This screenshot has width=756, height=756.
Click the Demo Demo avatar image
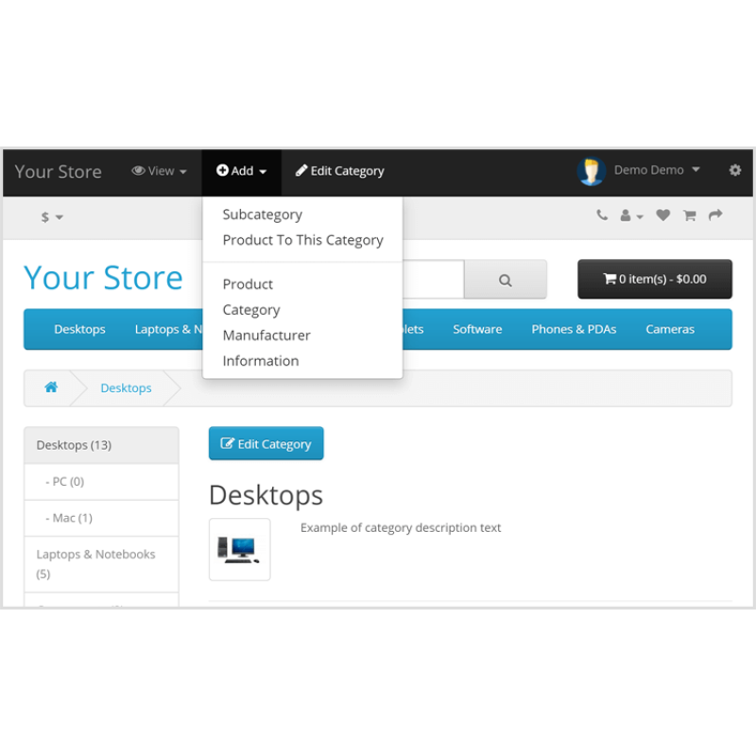[591, 170]
